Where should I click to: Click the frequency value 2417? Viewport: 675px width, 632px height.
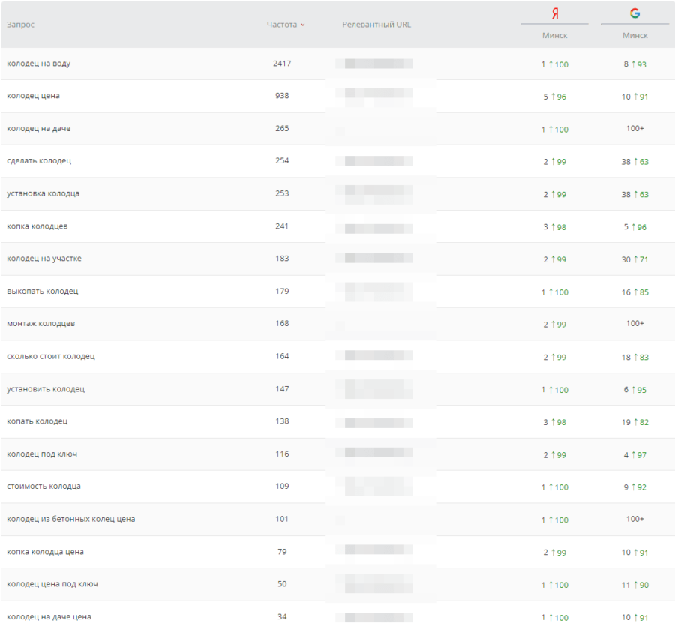(282, 64)
